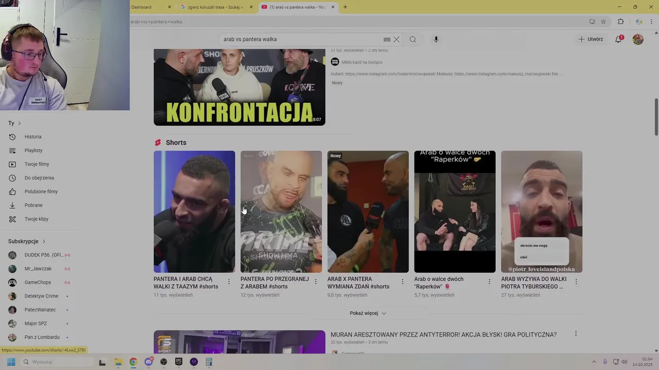659x370 pixels.
Task: Open MMA-bądź na bieżąco channel link
Action: [362, 62]
